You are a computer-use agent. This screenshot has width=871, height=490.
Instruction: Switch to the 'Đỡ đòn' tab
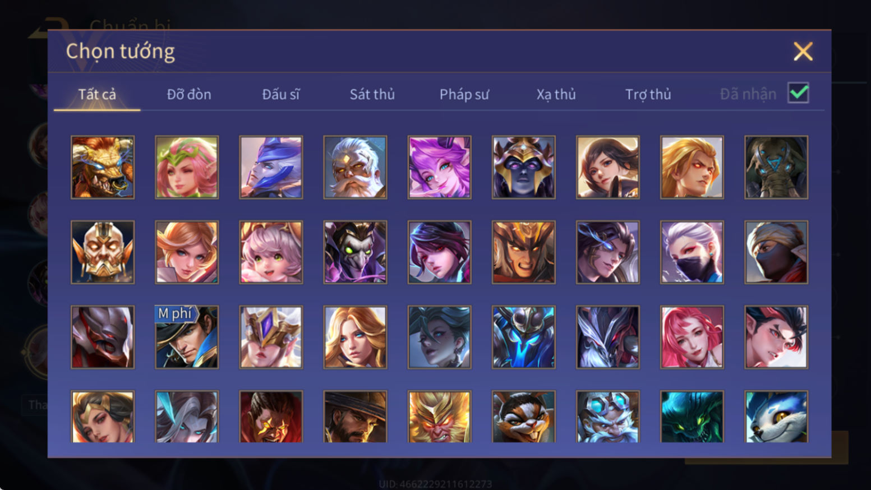tap(189, 94)
